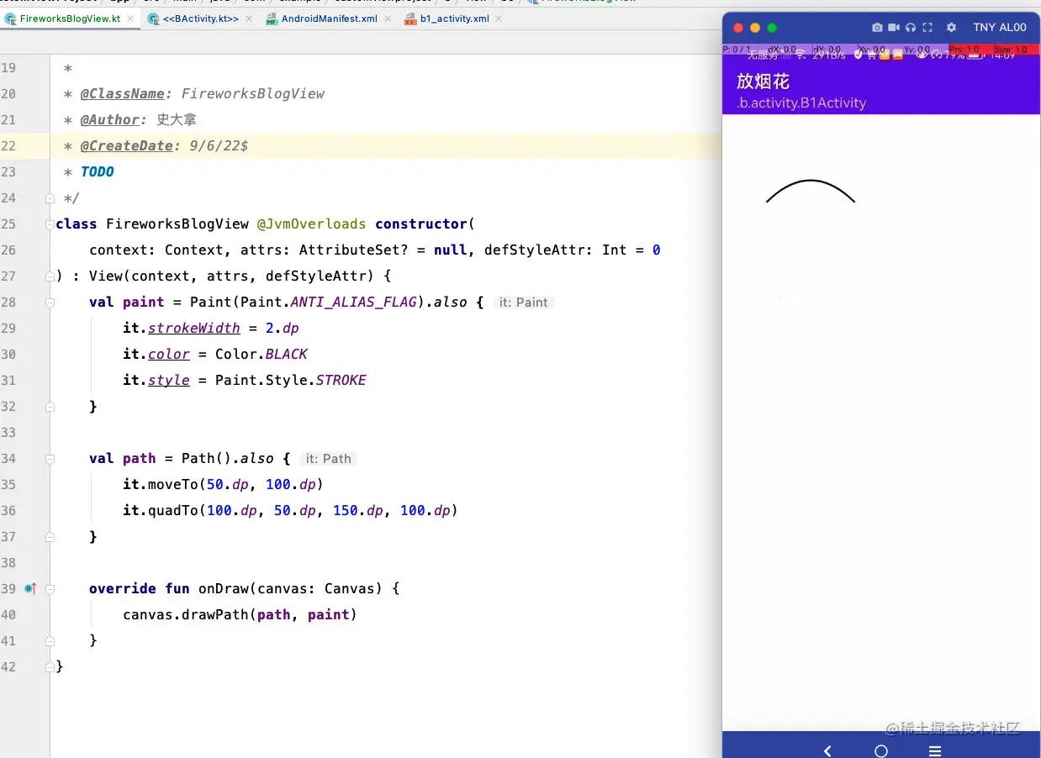1041x758 pixels.
Task: Click canvas.drawPath on line 40
Action: pyautogui.click(x=186, y=614)
